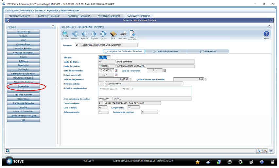Viewport: 279px width, 168px height.
Task: Click the cube icon in bottom bar
Action: point(219,162)
